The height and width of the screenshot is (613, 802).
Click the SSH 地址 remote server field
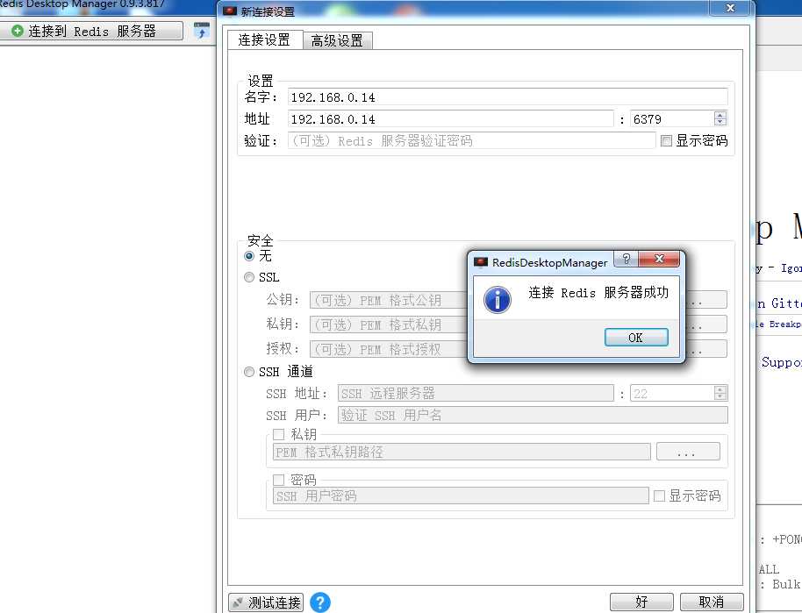click(476, 393)
